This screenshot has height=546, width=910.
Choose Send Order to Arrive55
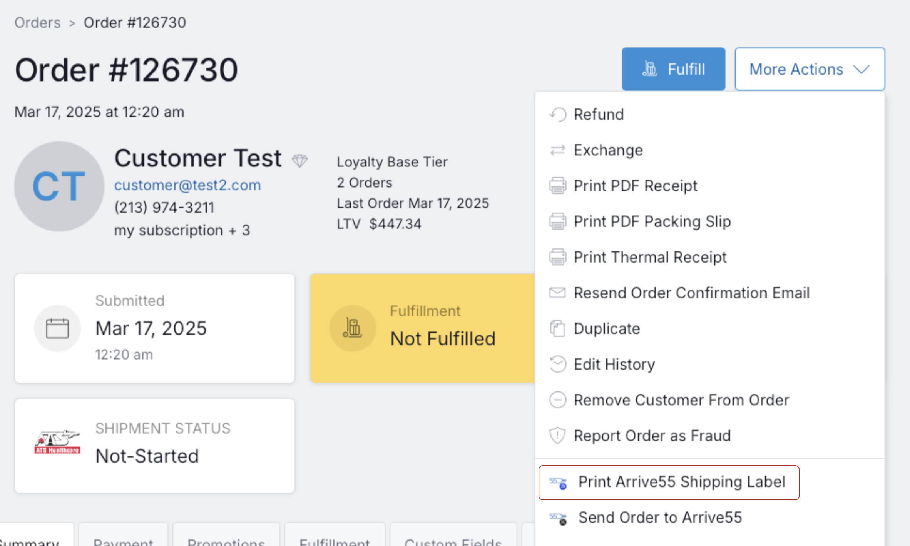pos(660,518)
